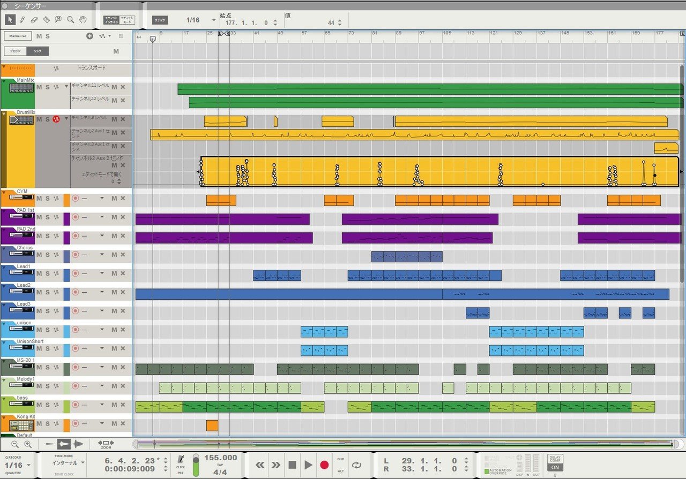Screen dimensions: 686x479
Task: Open the 1/16 snap value dropdown
Action: coord(214,20)
